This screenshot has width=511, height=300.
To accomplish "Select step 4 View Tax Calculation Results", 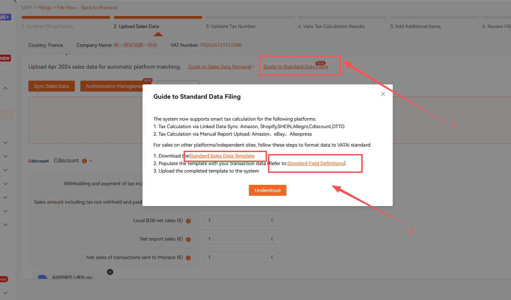I will point(331,26).
